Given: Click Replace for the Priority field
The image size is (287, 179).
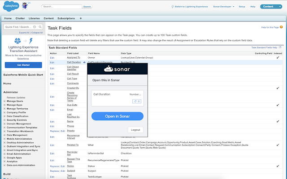Looking at the screenshot, I should coord(54,131).
